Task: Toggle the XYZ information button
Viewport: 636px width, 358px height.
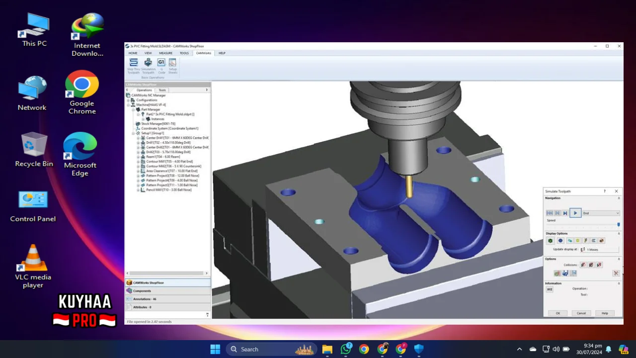Action: click(x=550, y=289)
